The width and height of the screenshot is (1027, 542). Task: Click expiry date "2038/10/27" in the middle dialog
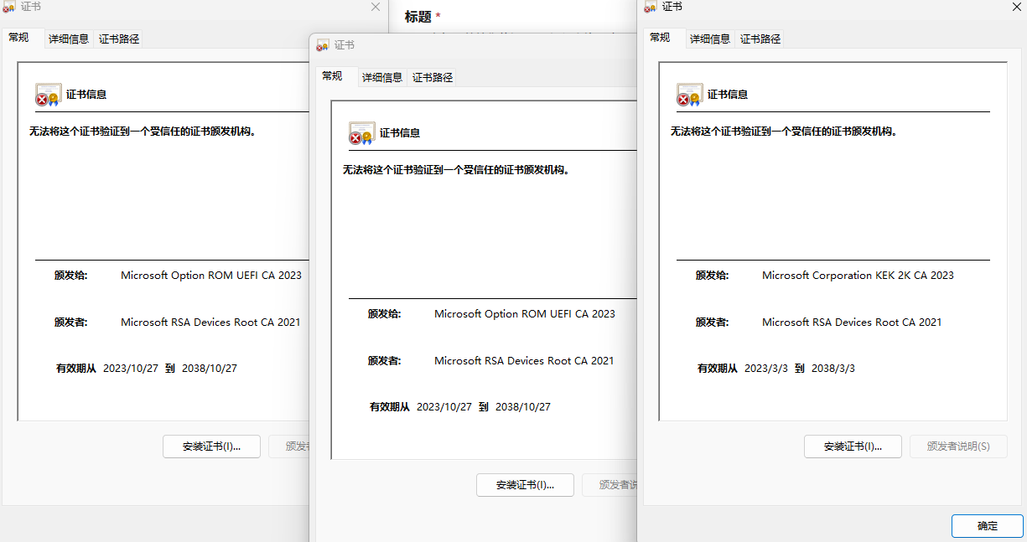coord(523,407)
